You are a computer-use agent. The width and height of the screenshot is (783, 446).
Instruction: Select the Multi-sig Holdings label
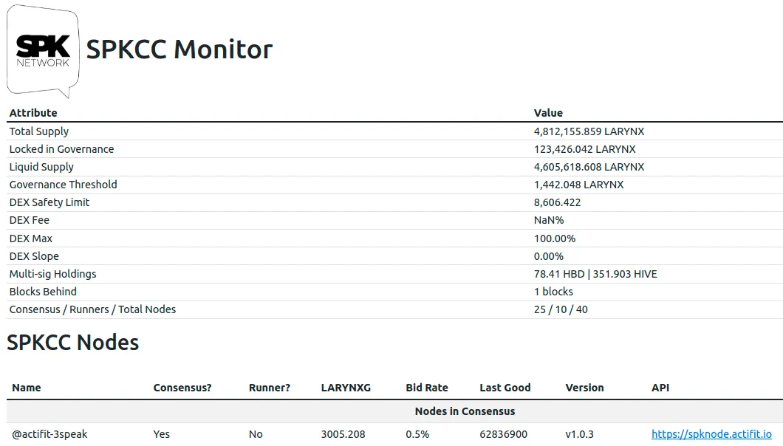click(53, 274)
